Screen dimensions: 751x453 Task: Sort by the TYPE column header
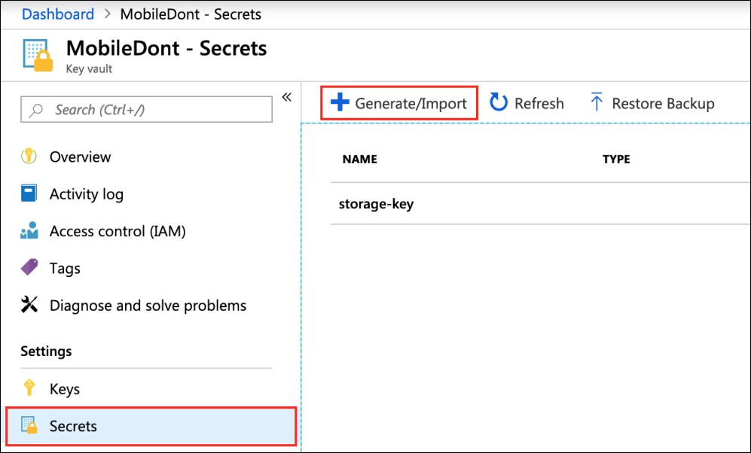(616, 160)
